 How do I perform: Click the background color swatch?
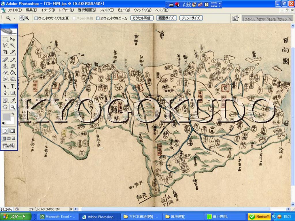point(12,121)
